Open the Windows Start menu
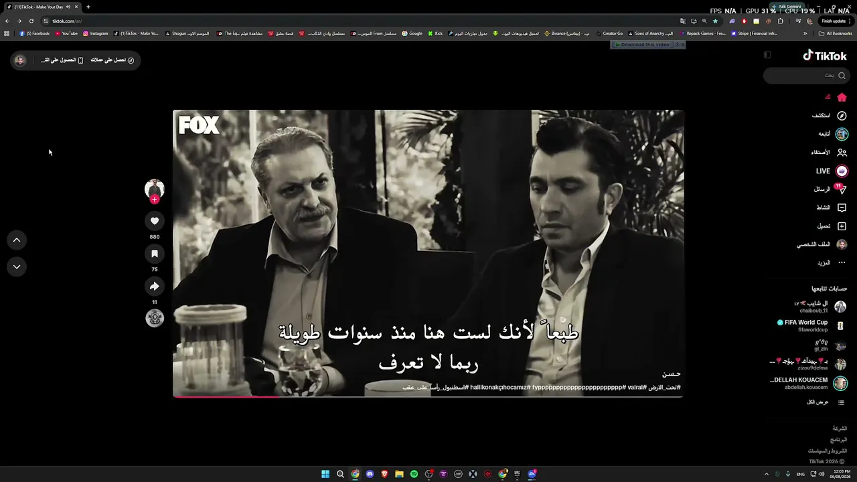This screenshot has width=857, height=482. tap(325, 474)
